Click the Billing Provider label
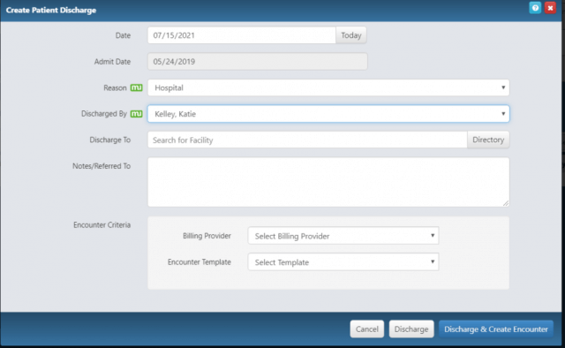 207,236
